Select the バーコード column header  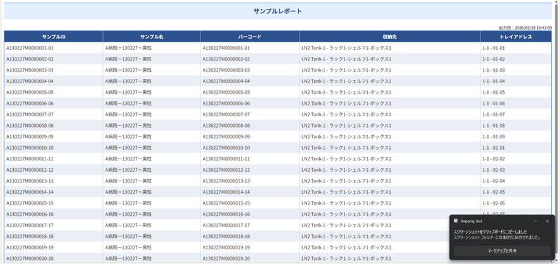point(250,37)
